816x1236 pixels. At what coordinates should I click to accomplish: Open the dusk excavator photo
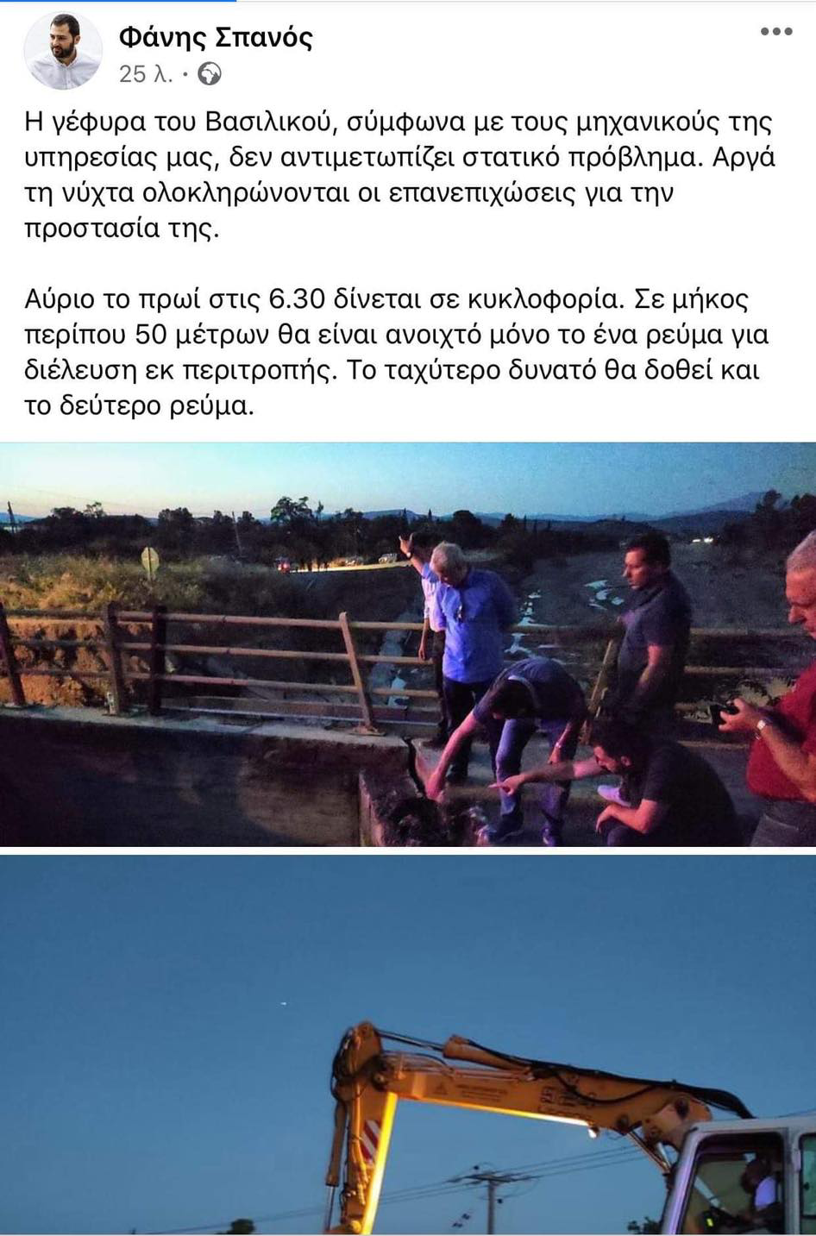coord(408,1045)
